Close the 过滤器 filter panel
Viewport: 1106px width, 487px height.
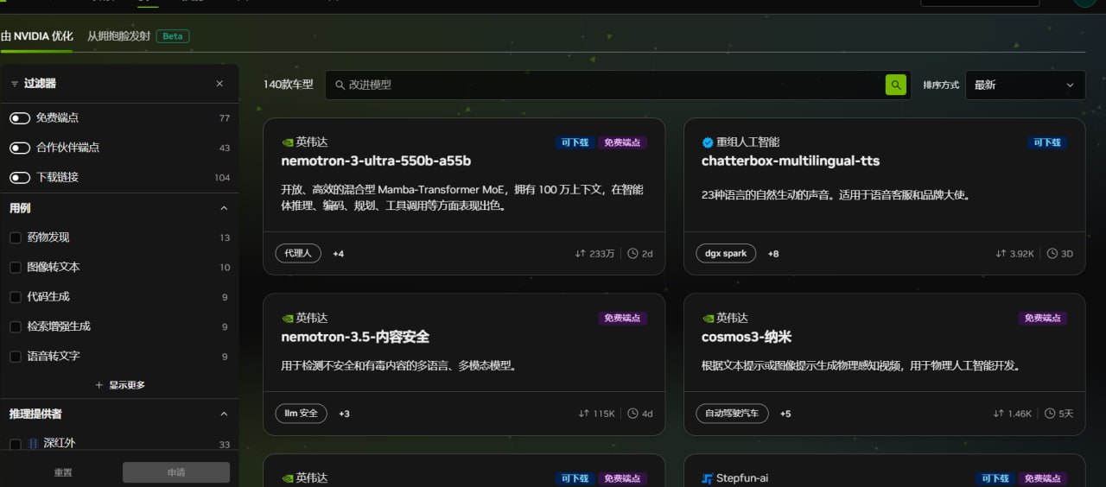219,84
